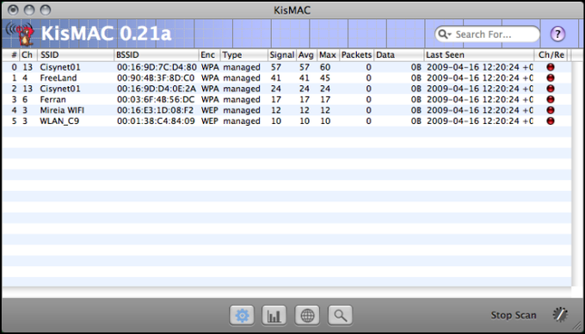Select BSSID 00:01:38:C4:84:09

pyautogui.click(x=156, y=121)
